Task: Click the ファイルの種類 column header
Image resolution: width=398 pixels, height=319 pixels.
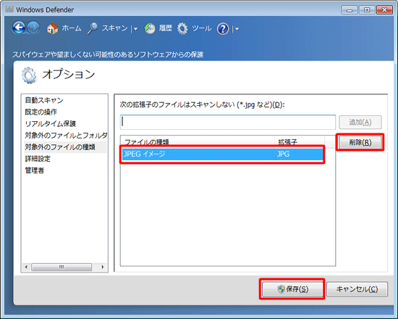Action: click(198, 141)
